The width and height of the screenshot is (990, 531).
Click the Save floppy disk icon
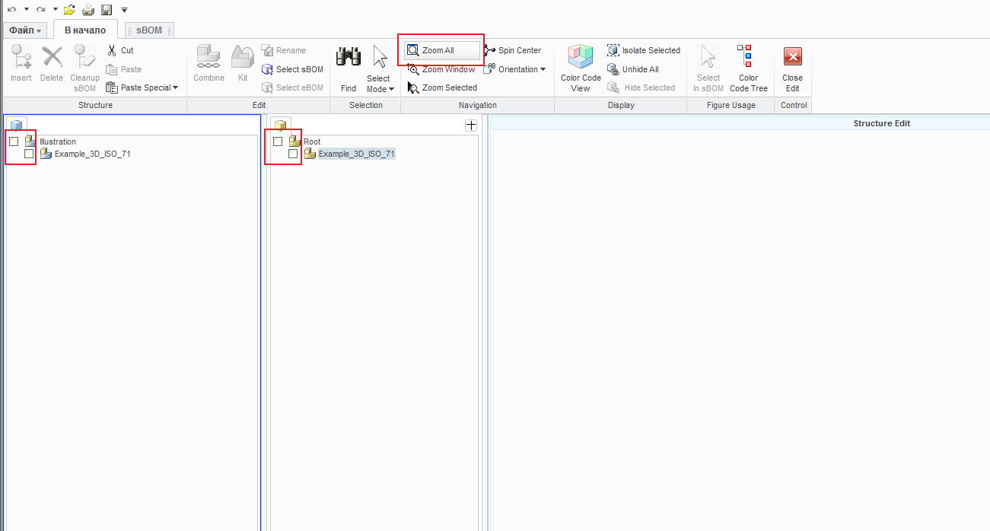107,9
